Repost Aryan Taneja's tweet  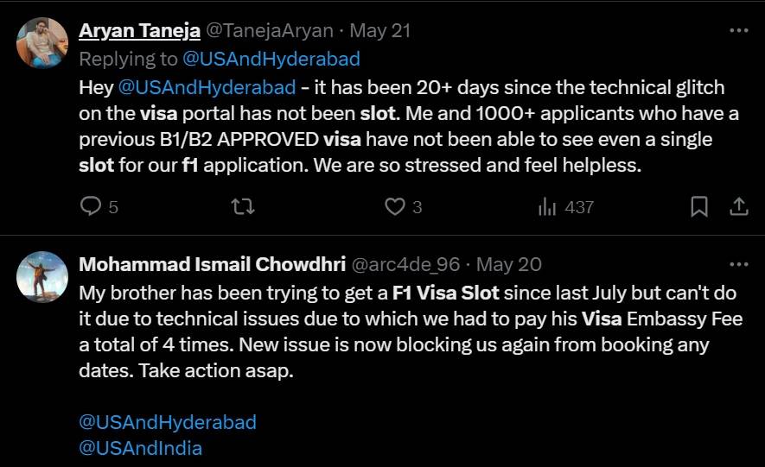pos(243,207)
